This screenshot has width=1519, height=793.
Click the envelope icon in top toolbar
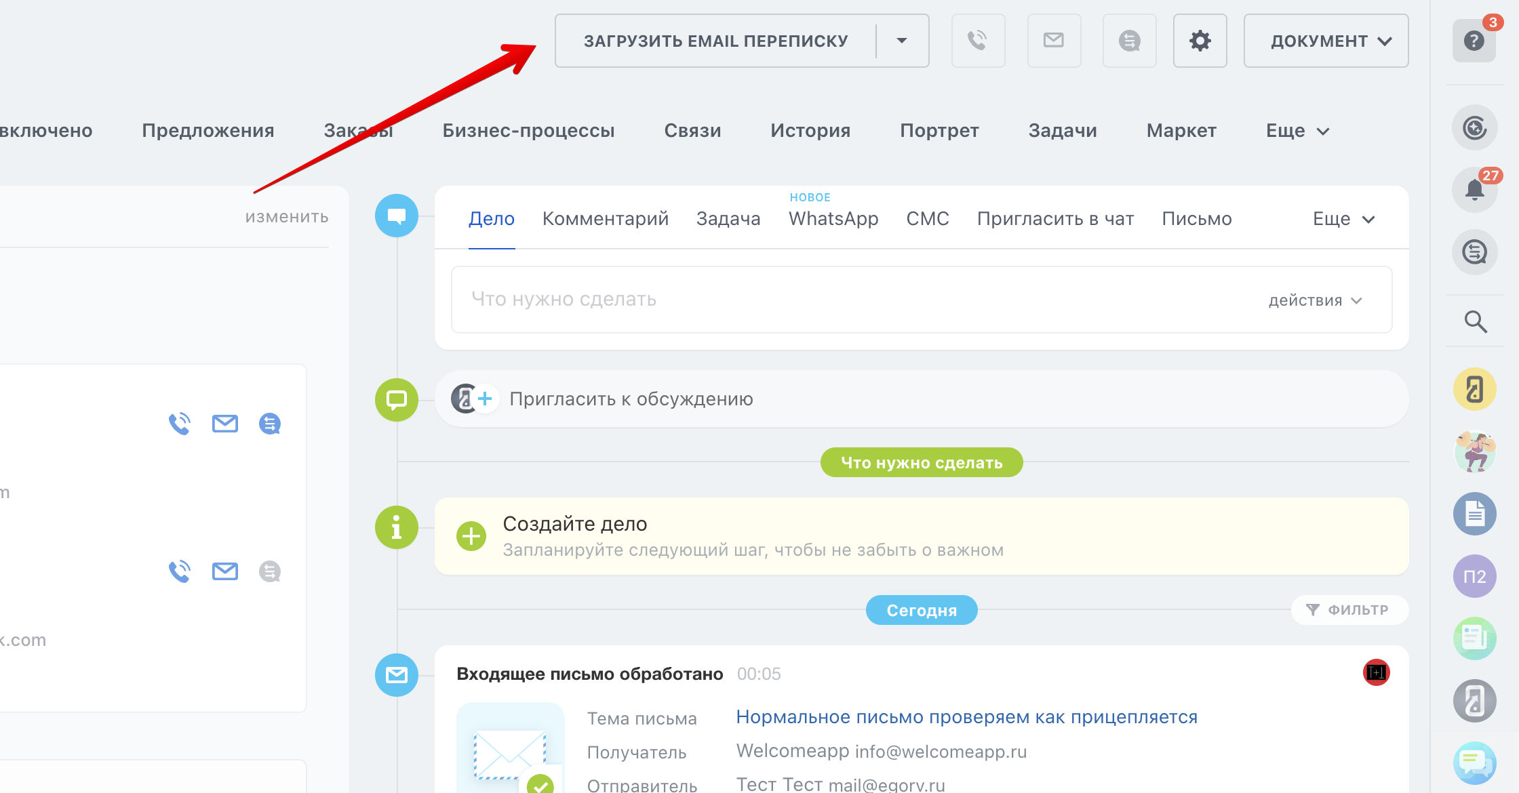click(1053, 41)
